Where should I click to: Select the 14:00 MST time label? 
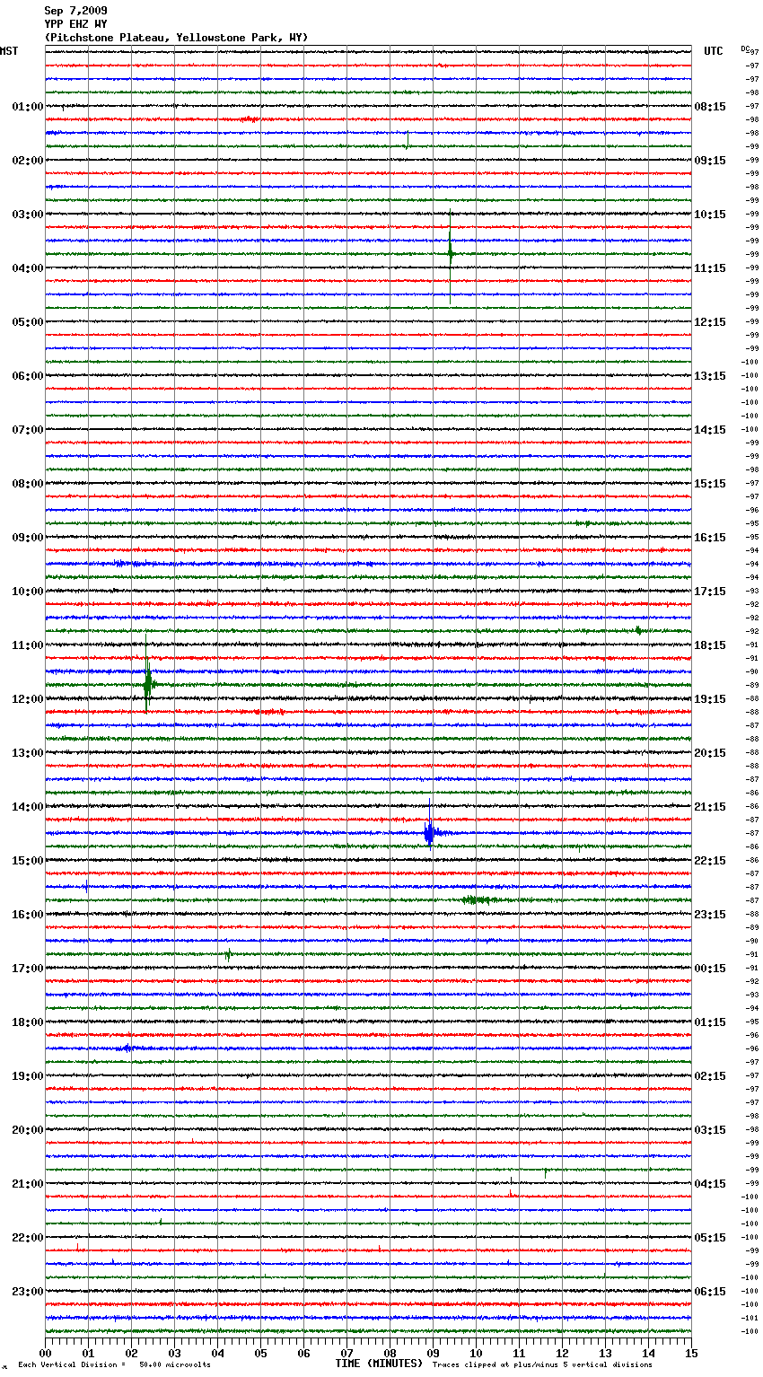click(28, 807)
